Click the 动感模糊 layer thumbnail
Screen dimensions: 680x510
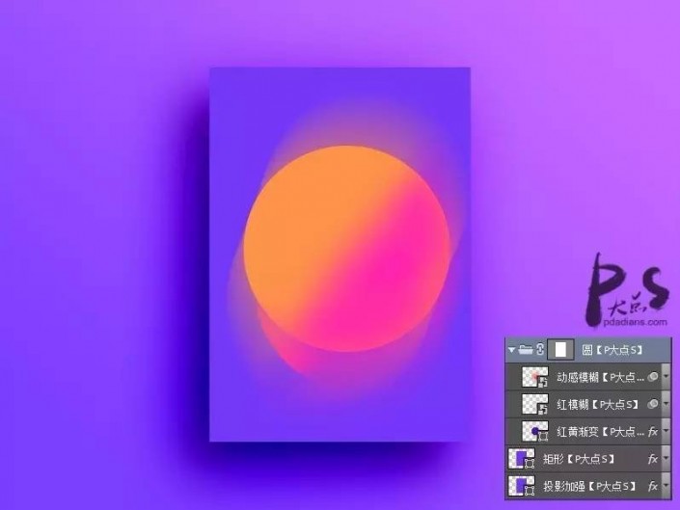pos(535,377)
